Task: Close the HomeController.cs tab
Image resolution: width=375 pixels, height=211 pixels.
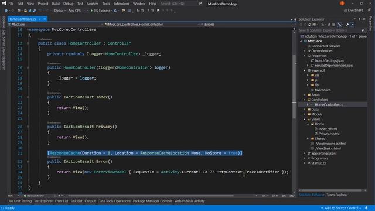Action: click(x=45, y=19)
